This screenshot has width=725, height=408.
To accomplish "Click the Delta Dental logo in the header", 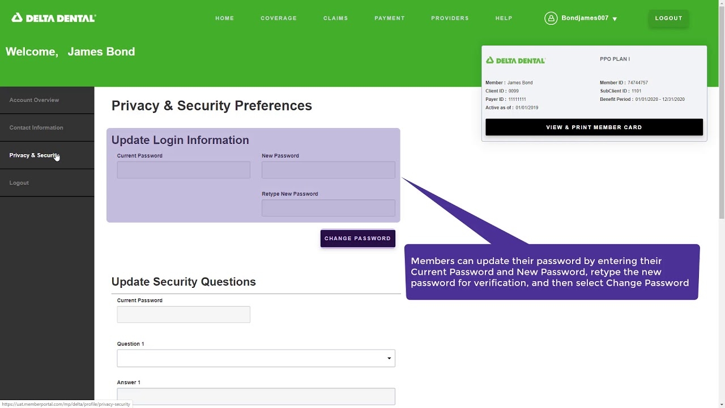I will tap(54, 18).
